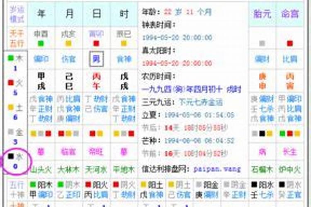Click the green 阳木 square in bottom row

(33, 185)
